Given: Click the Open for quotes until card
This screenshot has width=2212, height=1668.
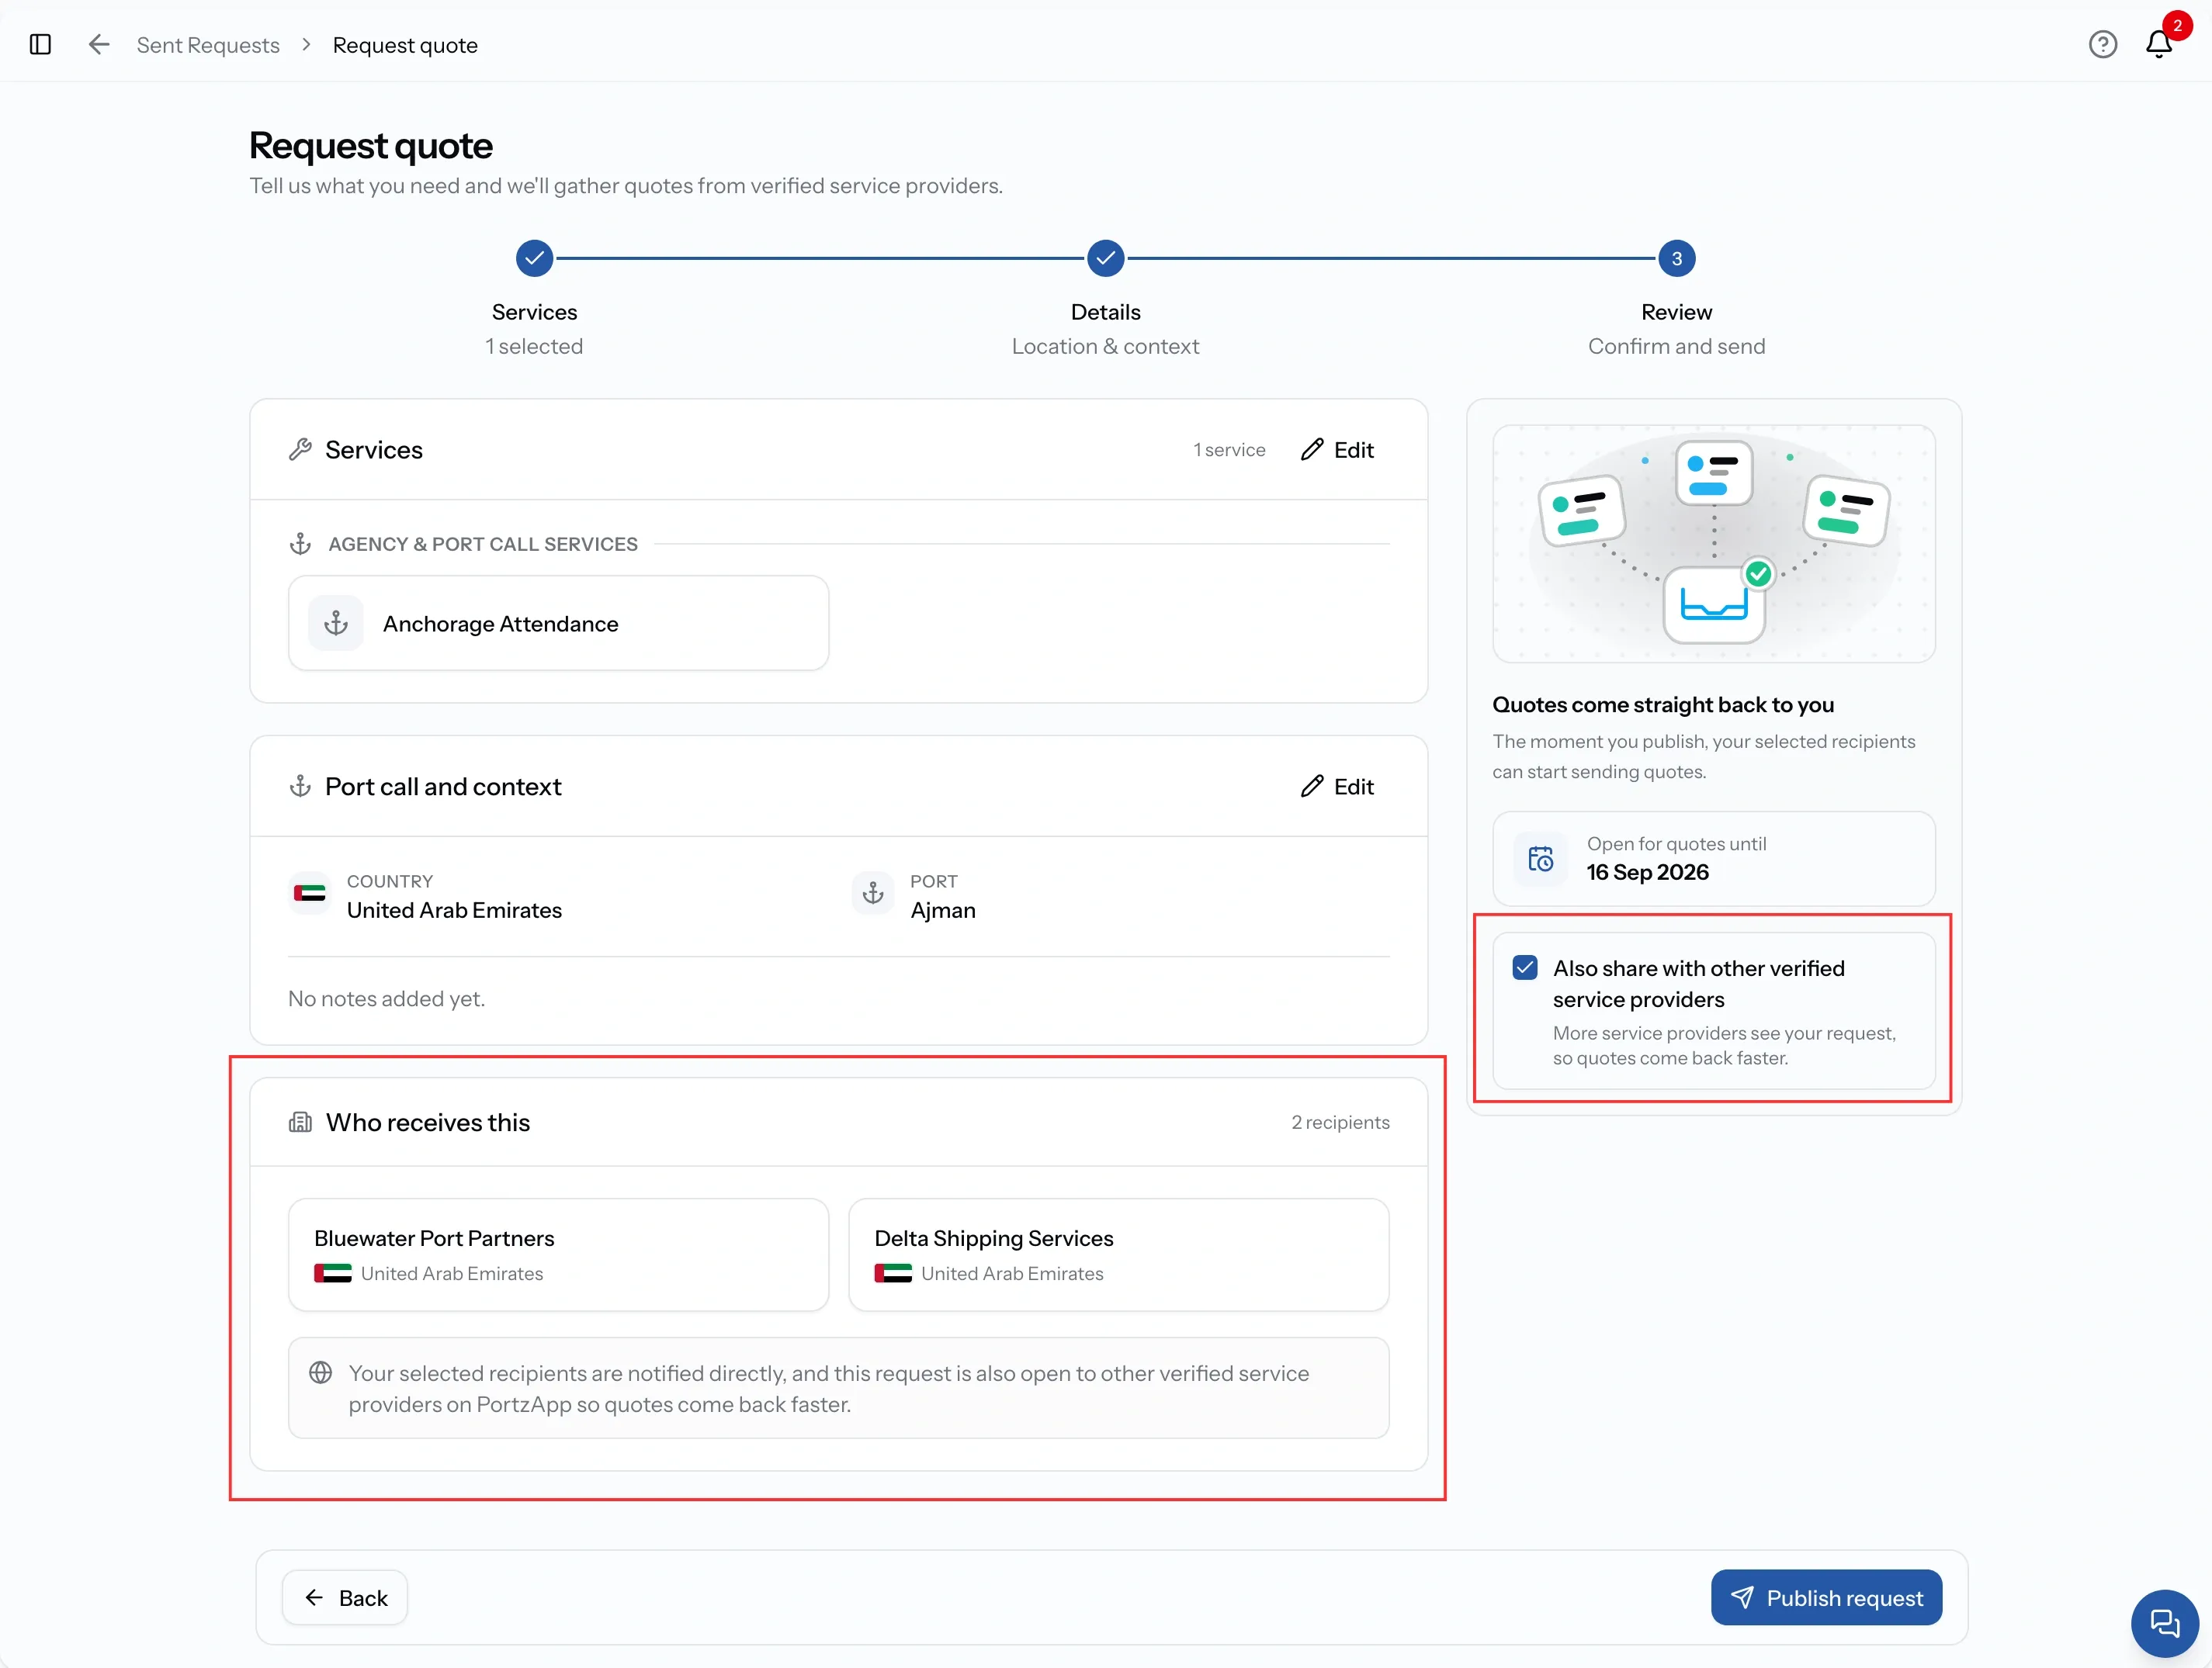Looking at the screenshot, I should 1713,859.
